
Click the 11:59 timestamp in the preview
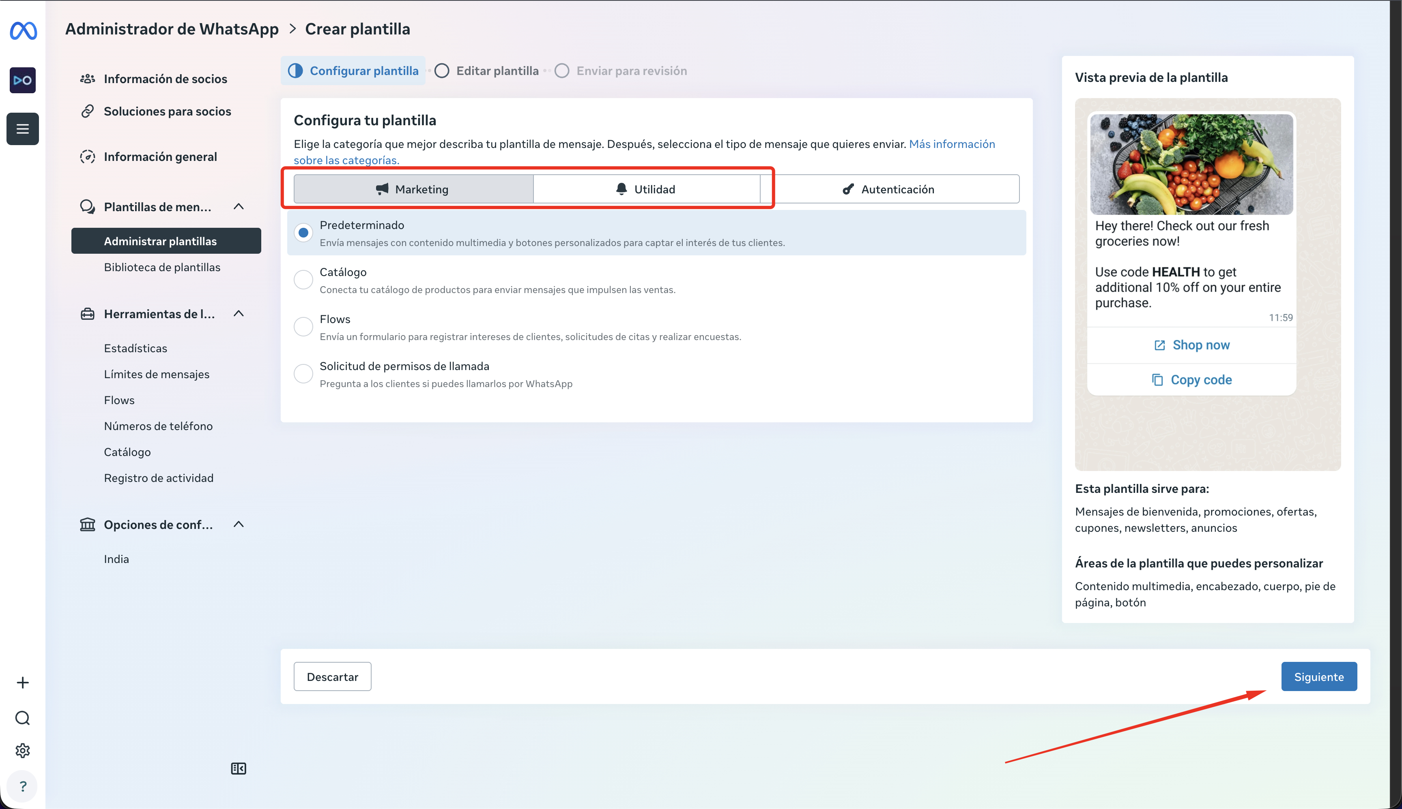coord(1281,318)
